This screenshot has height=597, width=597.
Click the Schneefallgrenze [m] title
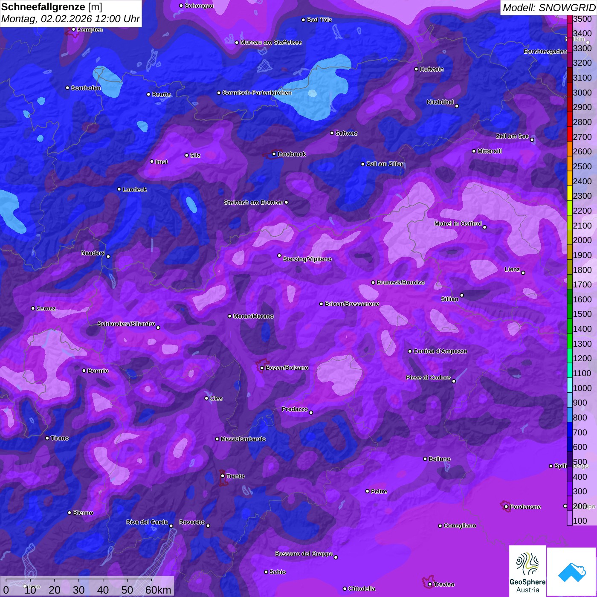pyautogui.click(x=52, y=7)
